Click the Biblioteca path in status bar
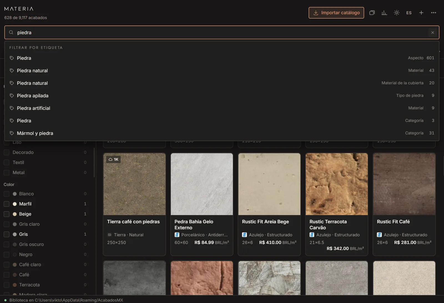 click(66, 300)
